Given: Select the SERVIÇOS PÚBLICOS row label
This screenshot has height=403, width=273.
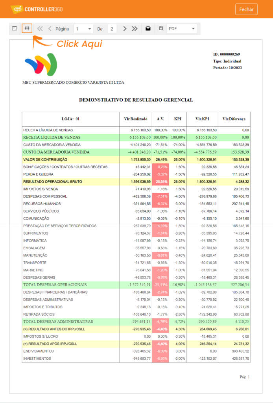Looking at the screenshot, I should point(41,211).
